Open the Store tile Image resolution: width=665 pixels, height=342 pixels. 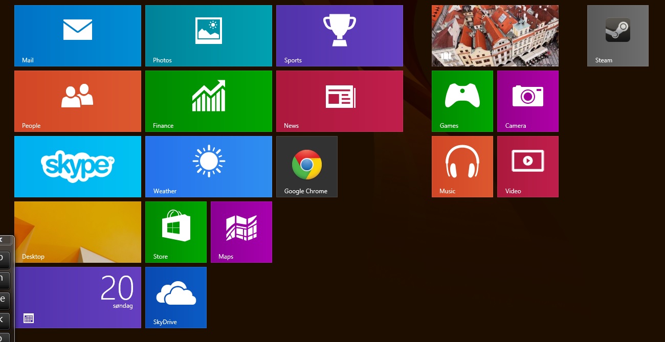pos(176,232)
